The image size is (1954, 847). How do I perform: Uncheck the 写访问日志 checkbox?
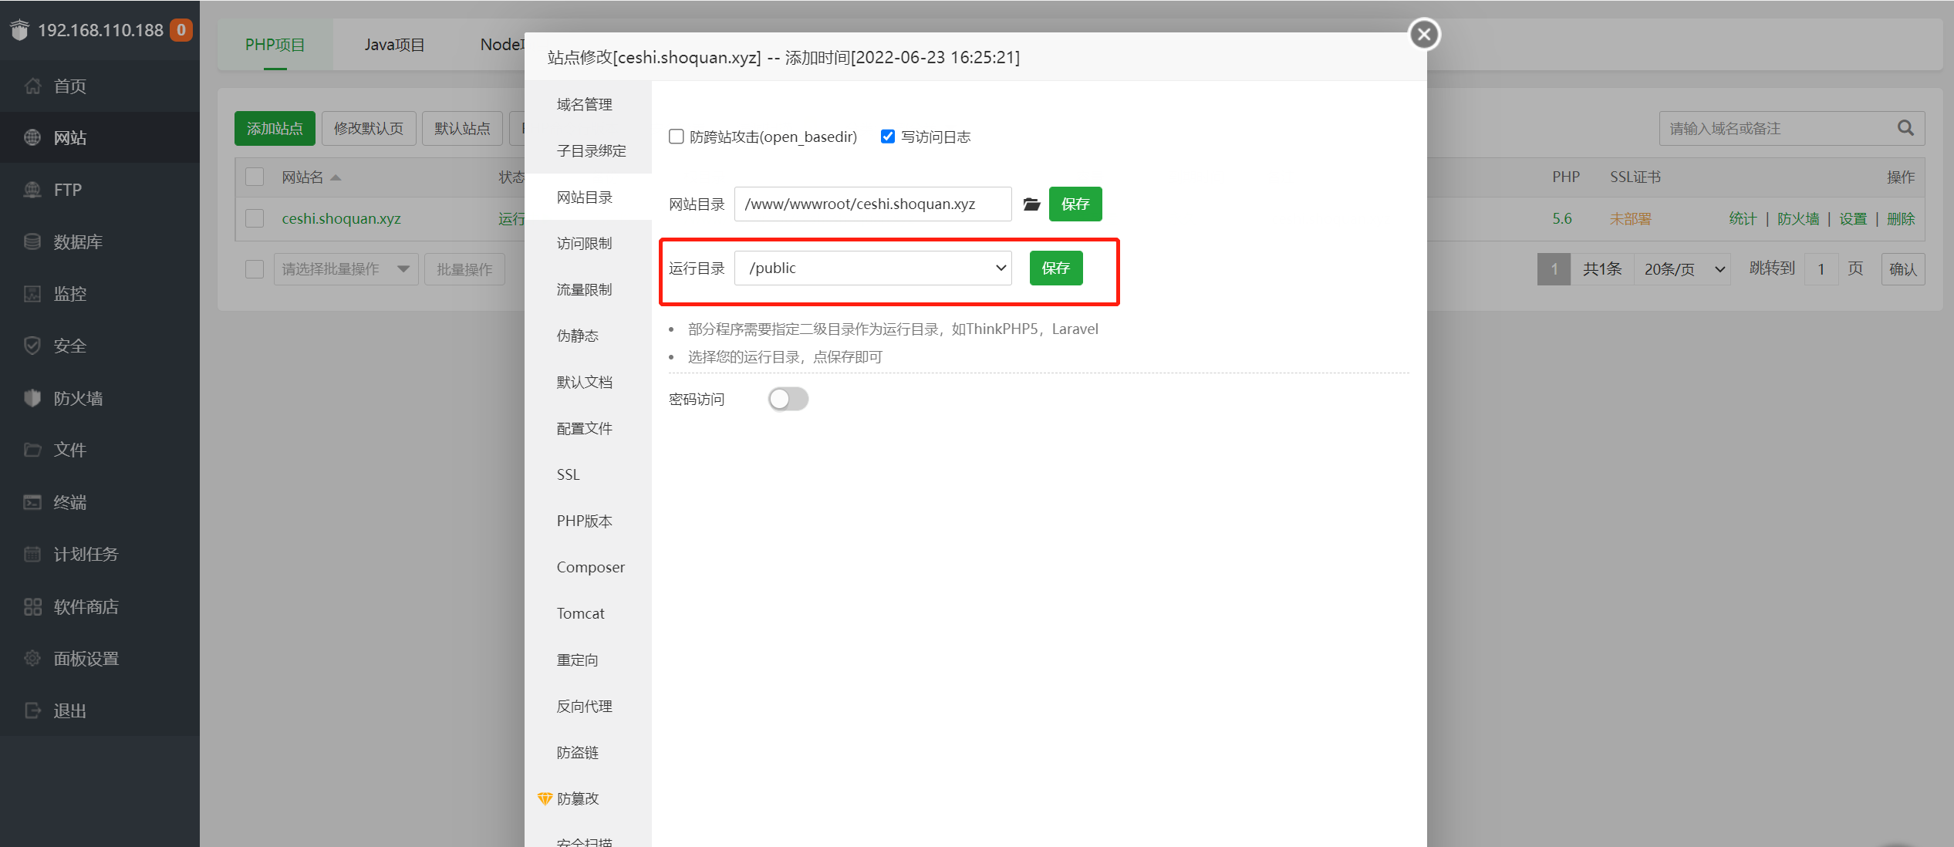(888, 137)
